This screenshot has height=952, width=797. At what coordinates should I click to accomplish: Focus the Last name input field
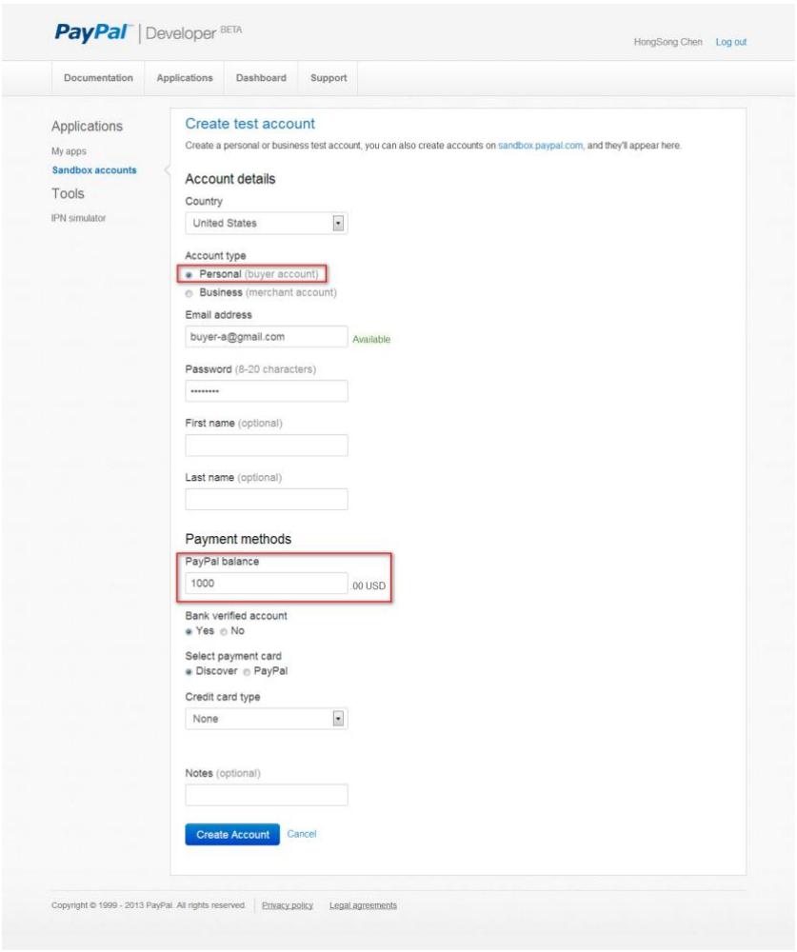click(x=266, y=499)
